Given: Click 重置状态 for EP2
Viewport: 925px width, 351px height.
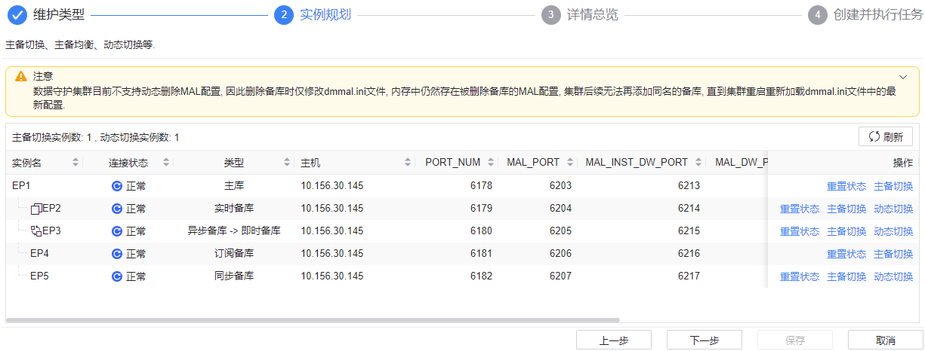Looking at the screenshot, I should pos(800,209).
